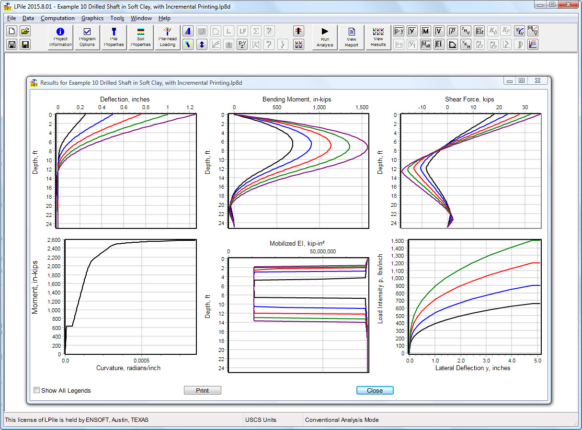The image size is (582, 430).
Task: Open Pile Properties
Action: [114, 37]
